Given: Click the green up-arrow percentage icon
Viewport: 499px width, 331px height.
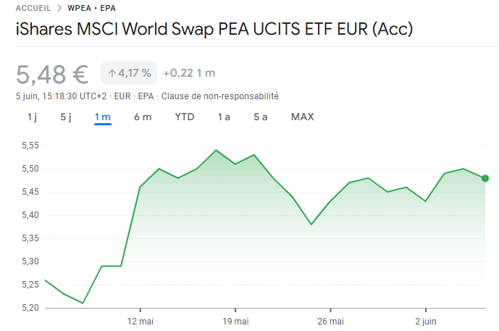Looking at the screenshot, I should click(112, 72).
